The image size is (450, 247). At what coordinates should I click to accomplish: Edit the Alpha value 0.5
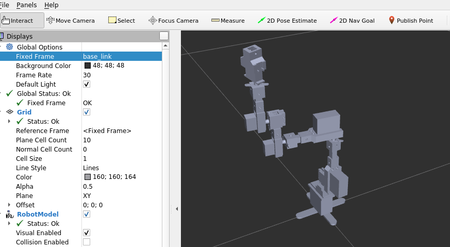coord(122,186)
